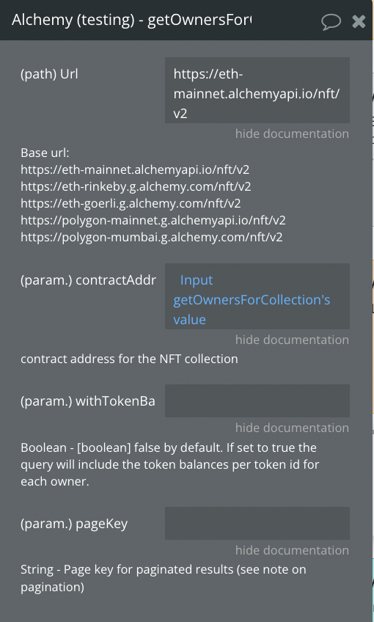Hide documentation under the withTokenBa field
This screenshot has width=374, height=622.
(292, 428)
